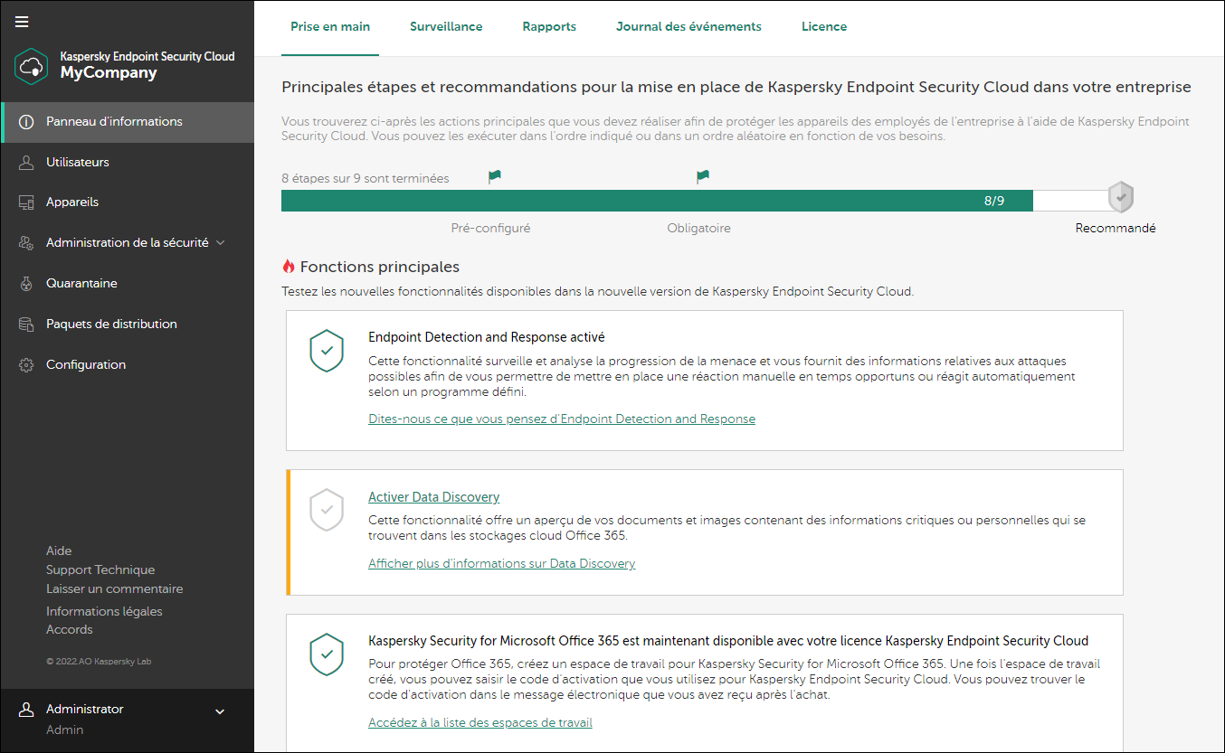Click the Administrator user icon
The width and height of the screenshot is (1225, 753).
pyautogui.click(x=26, y=711)
